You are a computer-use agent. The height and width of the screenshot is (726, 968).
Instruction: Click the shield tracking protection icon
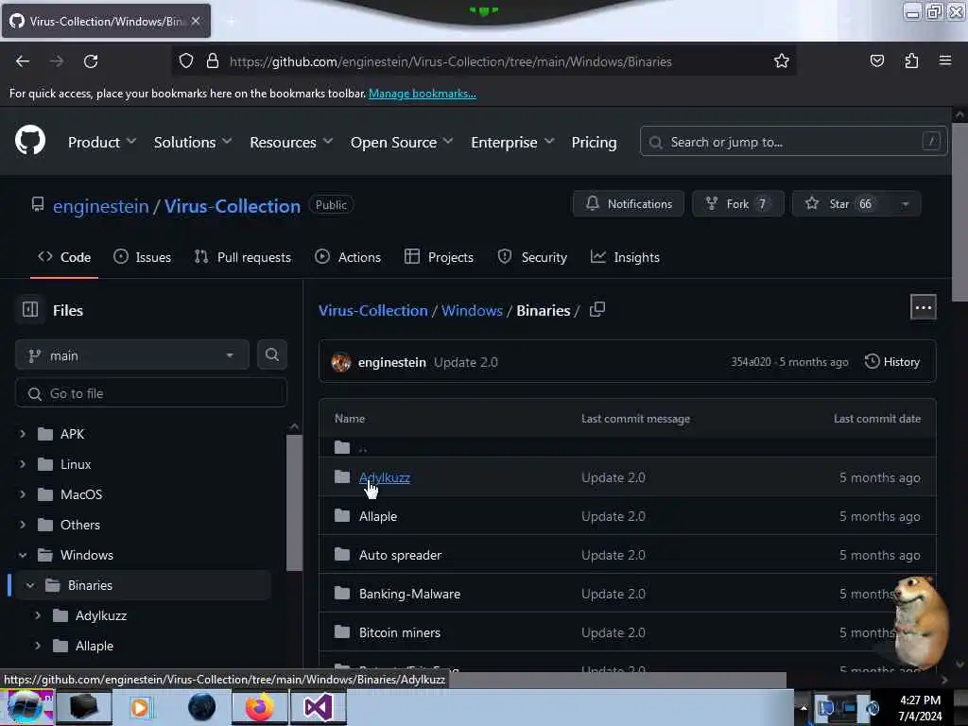click(186, 61)
